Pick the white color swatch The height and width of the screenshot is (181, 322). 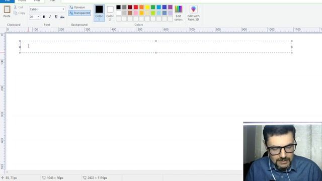pyautogui.click(x=119, y=13)
